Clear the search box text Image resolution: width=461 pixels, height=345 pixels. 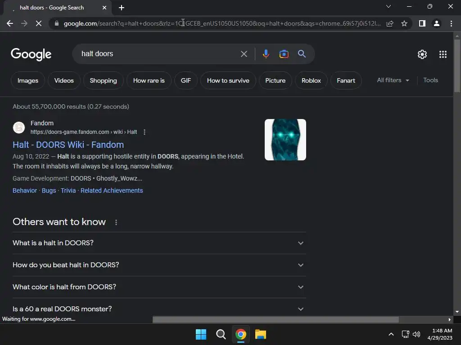(x=244, y=54)
